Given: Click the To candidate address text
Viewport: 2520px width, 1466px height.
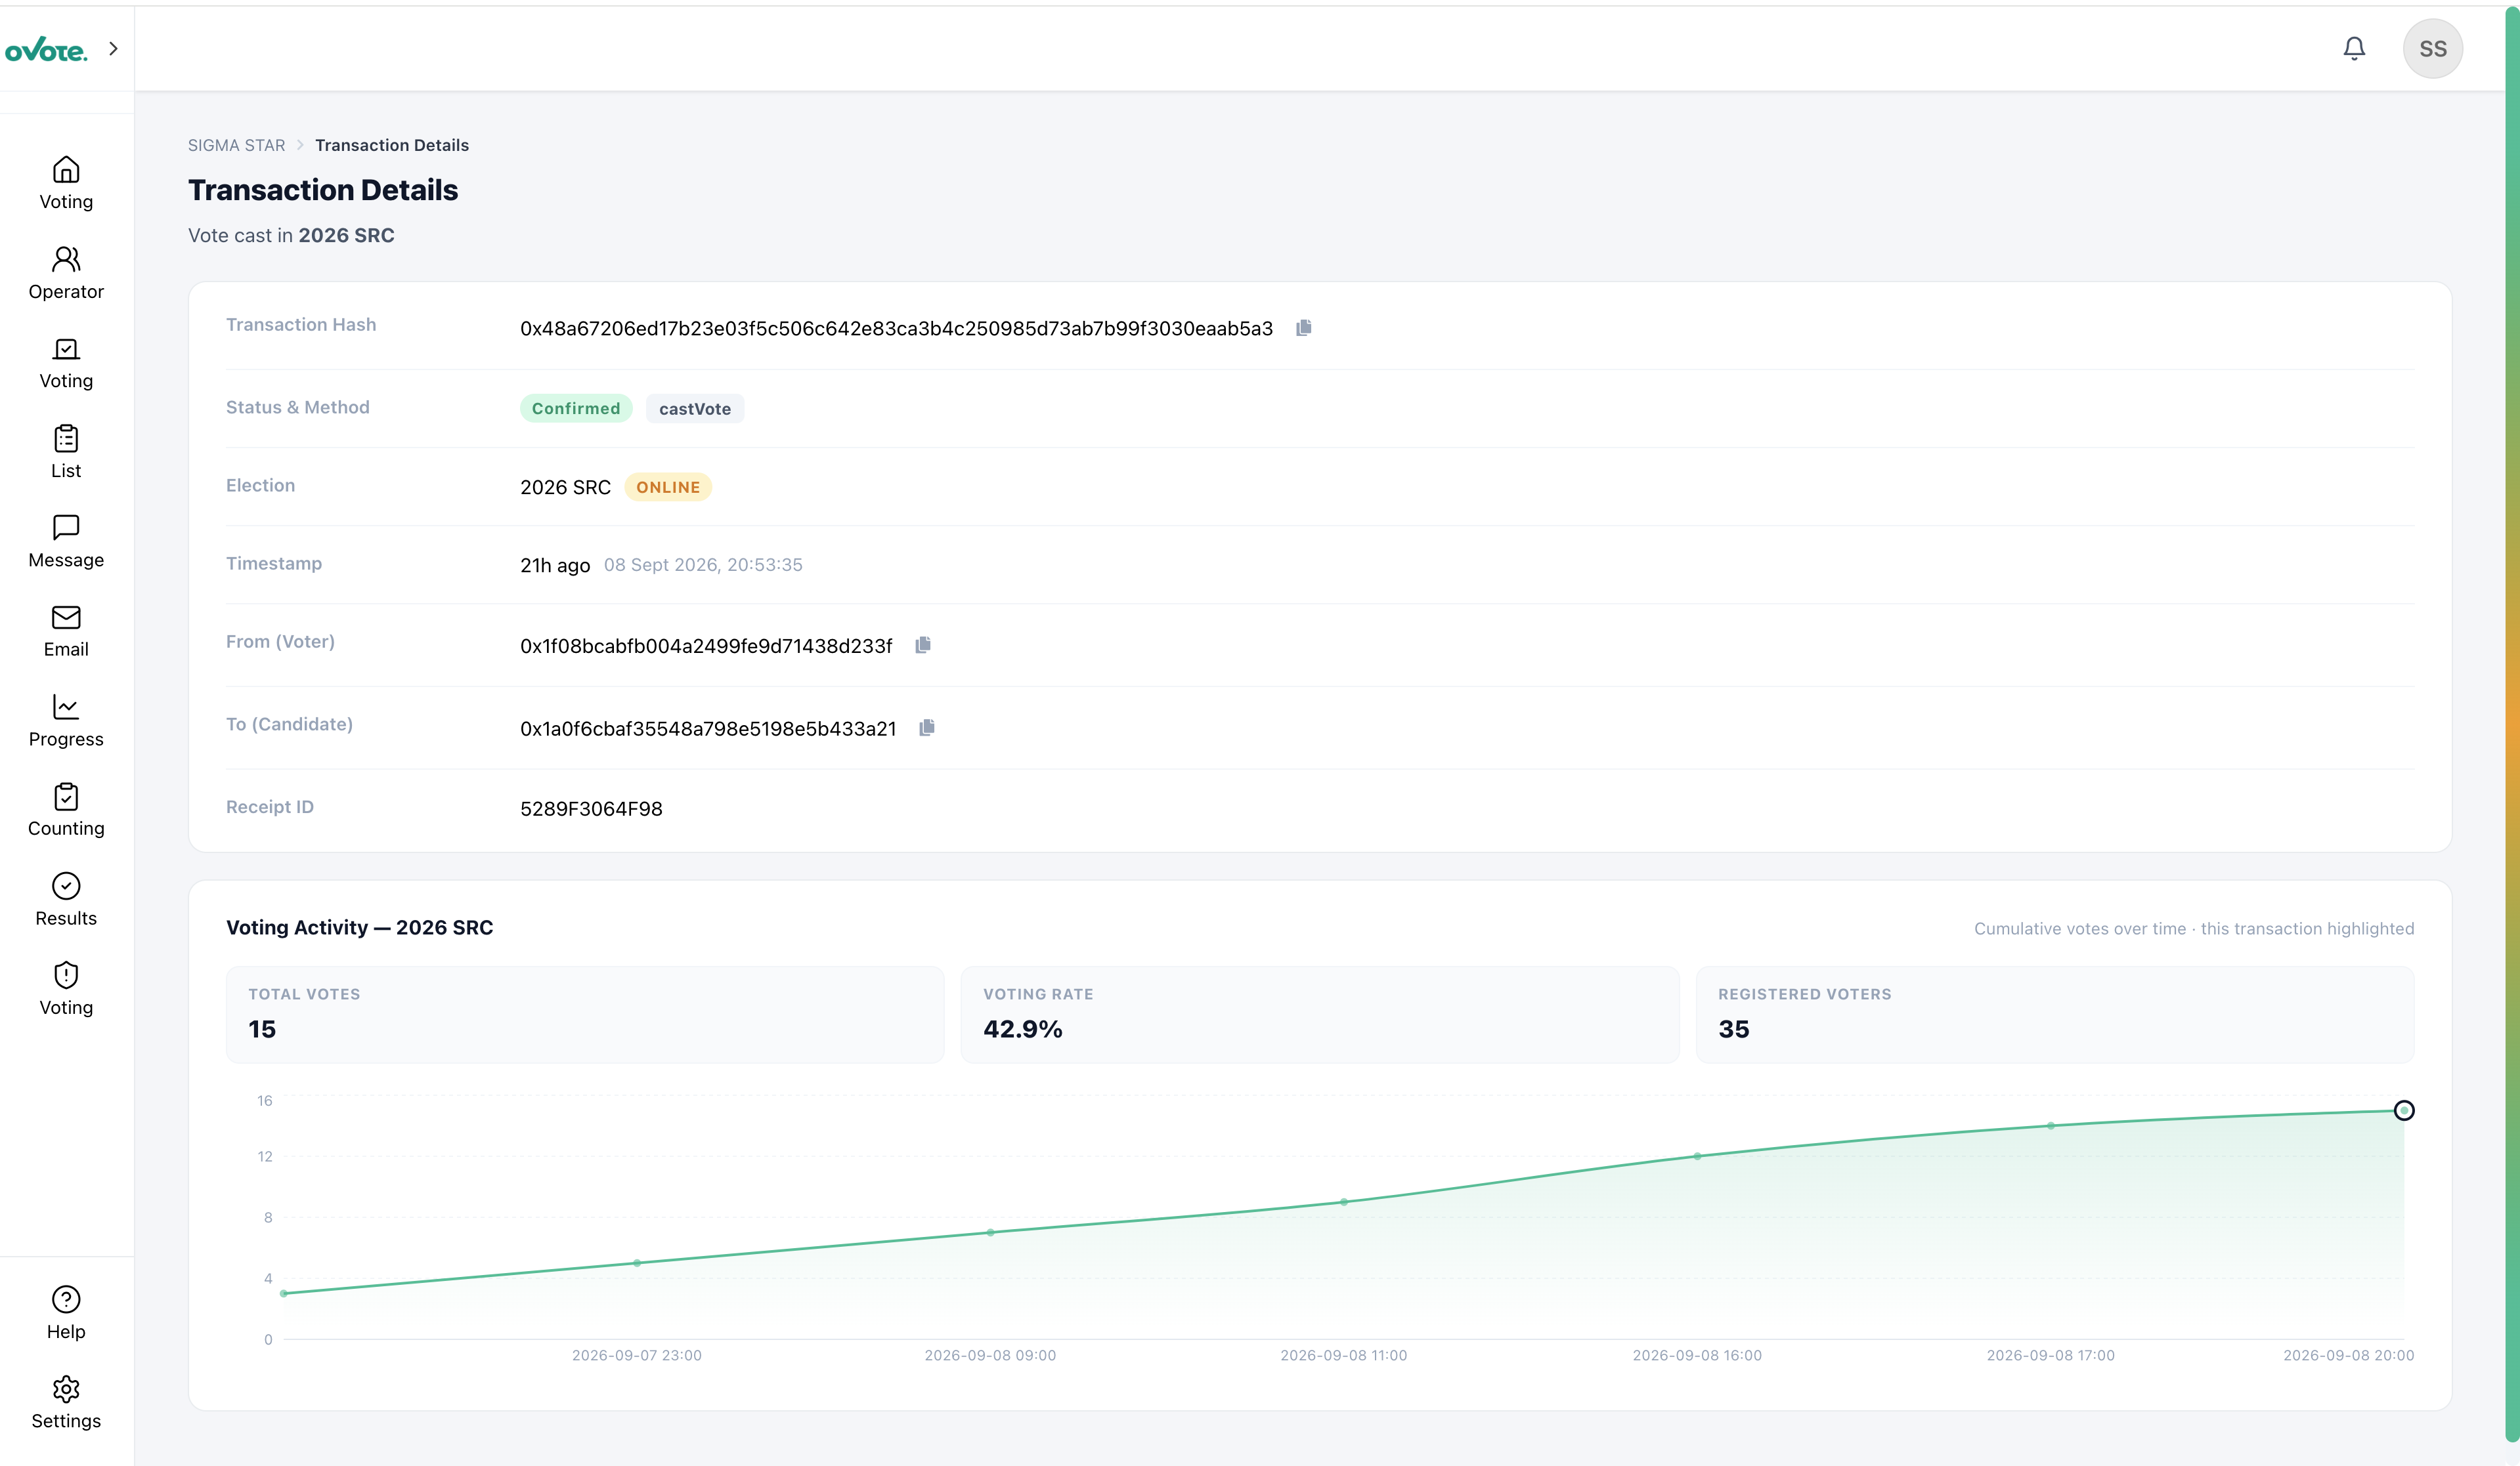Looking at the screenshot, I should coord(708,728).
